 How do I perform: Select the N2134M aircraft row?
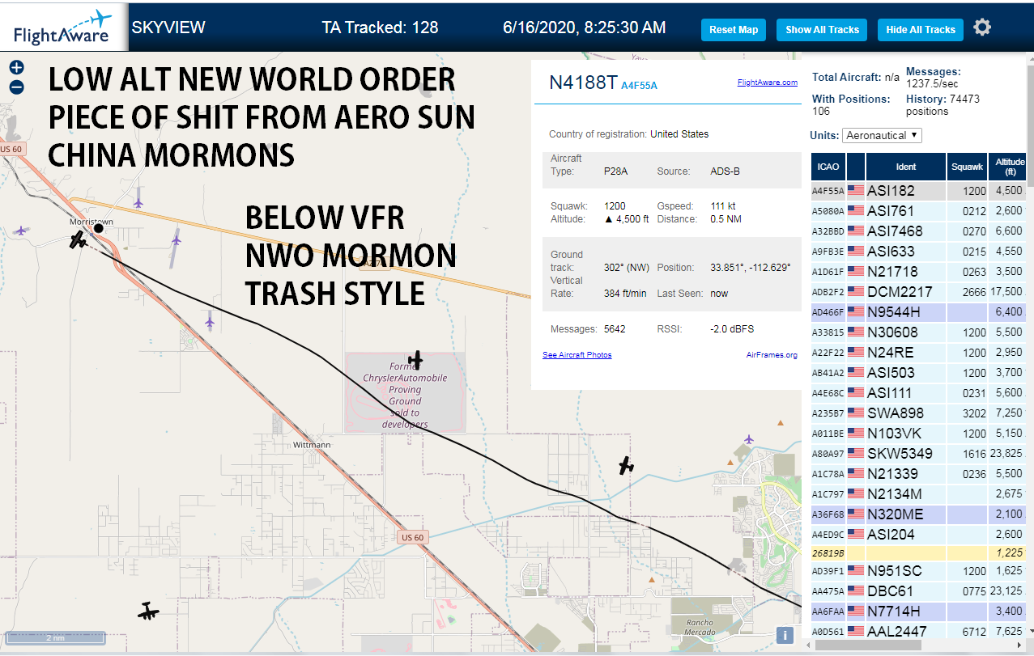919,494
